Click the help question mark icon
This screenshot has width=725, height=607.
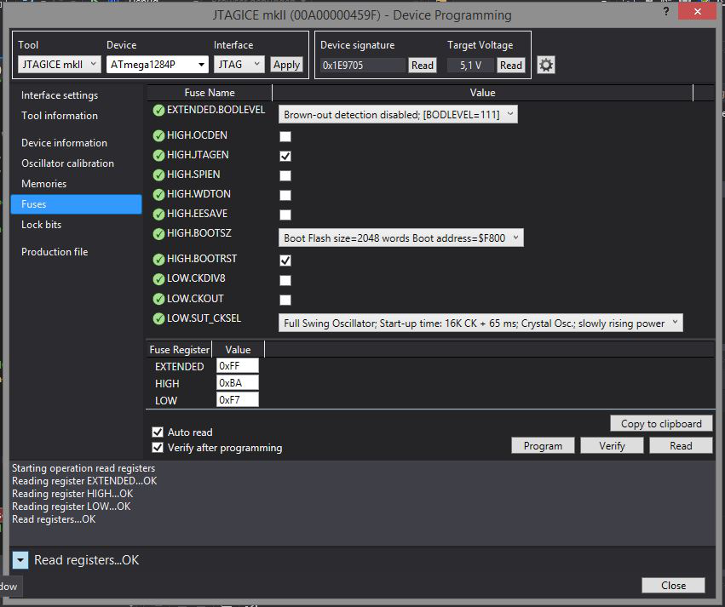666,11
